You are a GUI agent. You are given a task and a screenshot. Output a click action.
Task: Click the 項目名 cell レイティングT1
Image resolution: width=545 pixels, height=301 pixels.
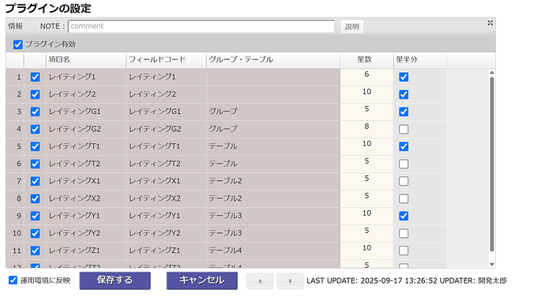pos(86,146)
